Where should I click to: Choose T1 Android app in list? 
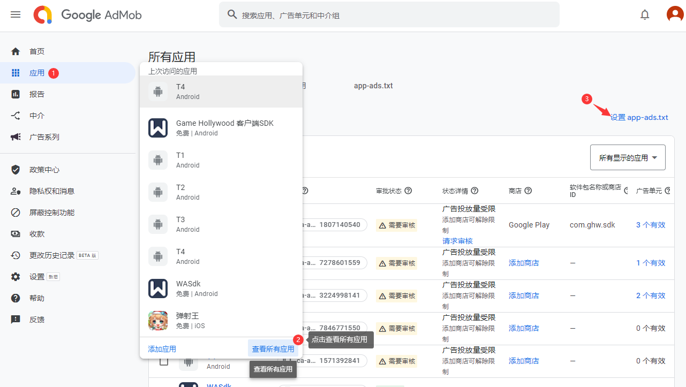(221, 160)
